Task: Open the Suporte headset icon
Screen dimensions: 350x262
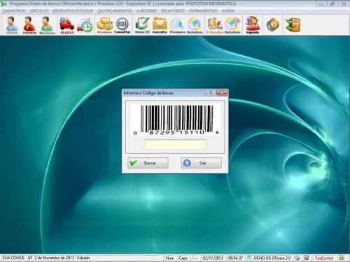Action: click(x=253, y=25)
